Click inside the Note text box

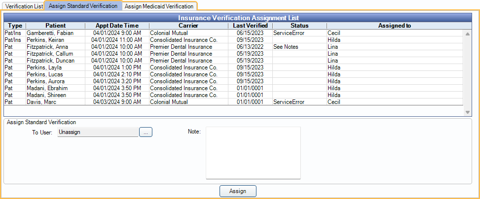[x=253, y=153]
